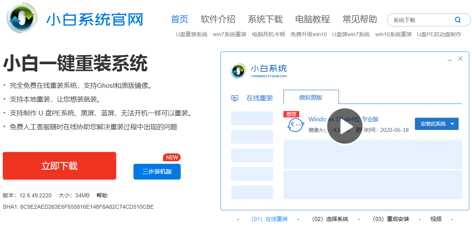
Task: Select the 在线重装 tab in the preview
Action: point(260,98)
